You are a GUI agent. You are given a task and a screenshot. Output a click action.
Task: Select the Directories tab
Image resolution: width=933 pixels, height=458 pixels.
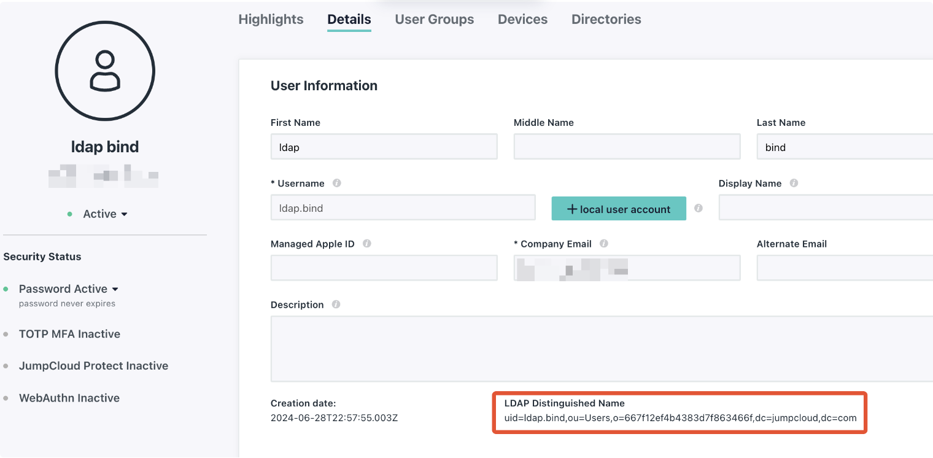point(606,20)
